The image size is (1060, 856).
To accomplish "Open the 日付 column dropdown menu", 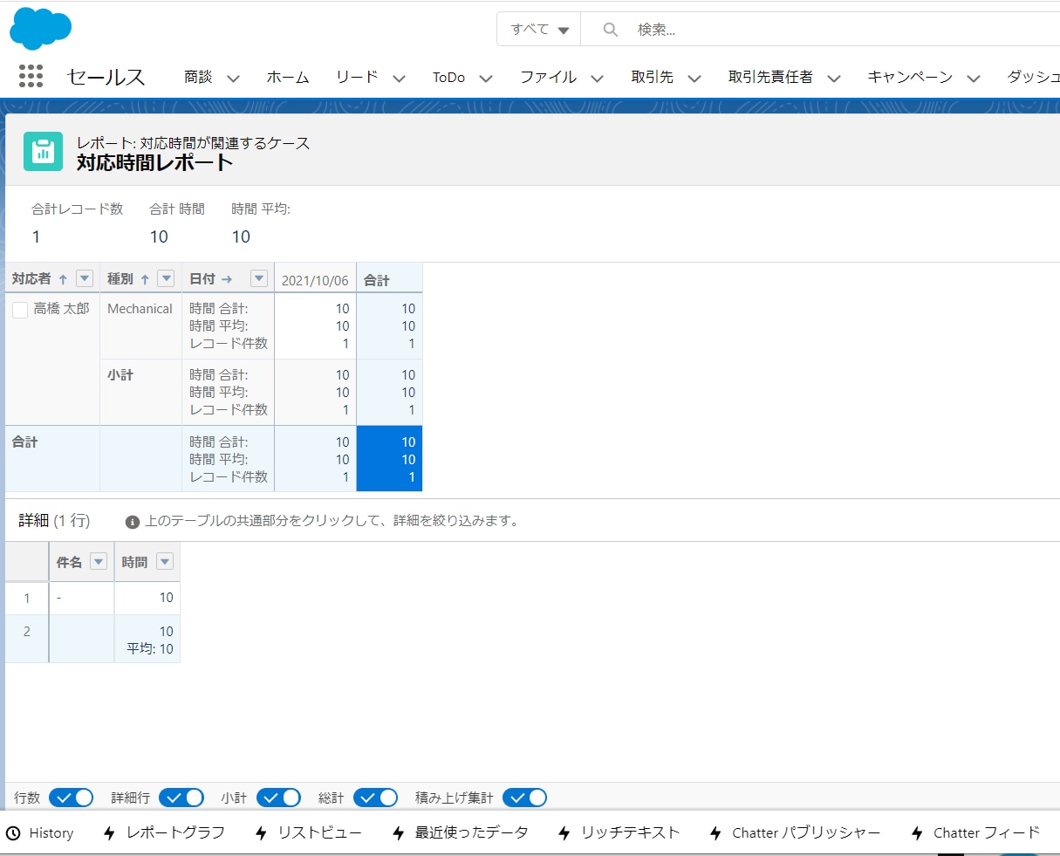I will [258, 278].
